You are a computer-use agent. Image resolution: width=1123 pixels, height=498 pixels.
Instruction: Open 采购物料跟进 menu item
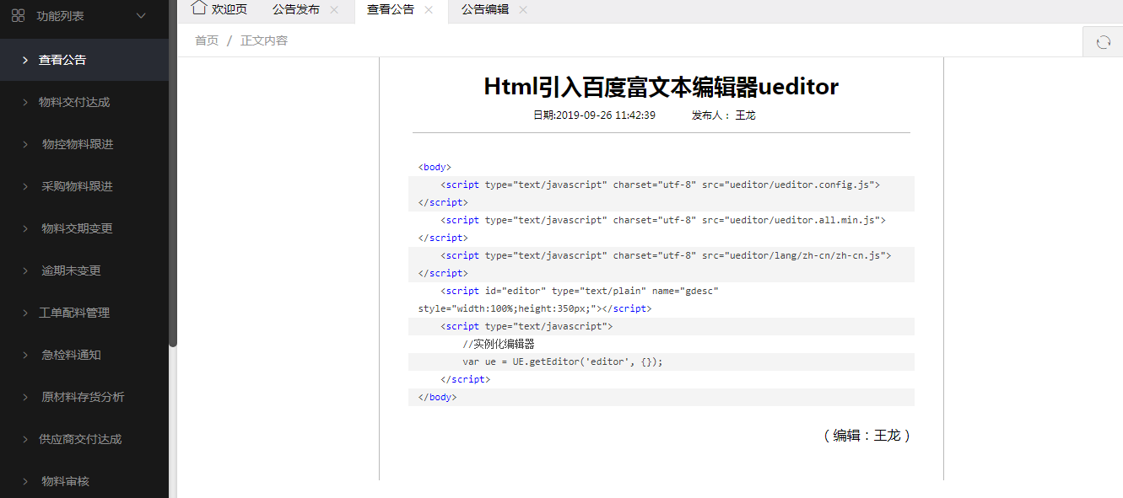pyautogui.click(x=78, y=186)
